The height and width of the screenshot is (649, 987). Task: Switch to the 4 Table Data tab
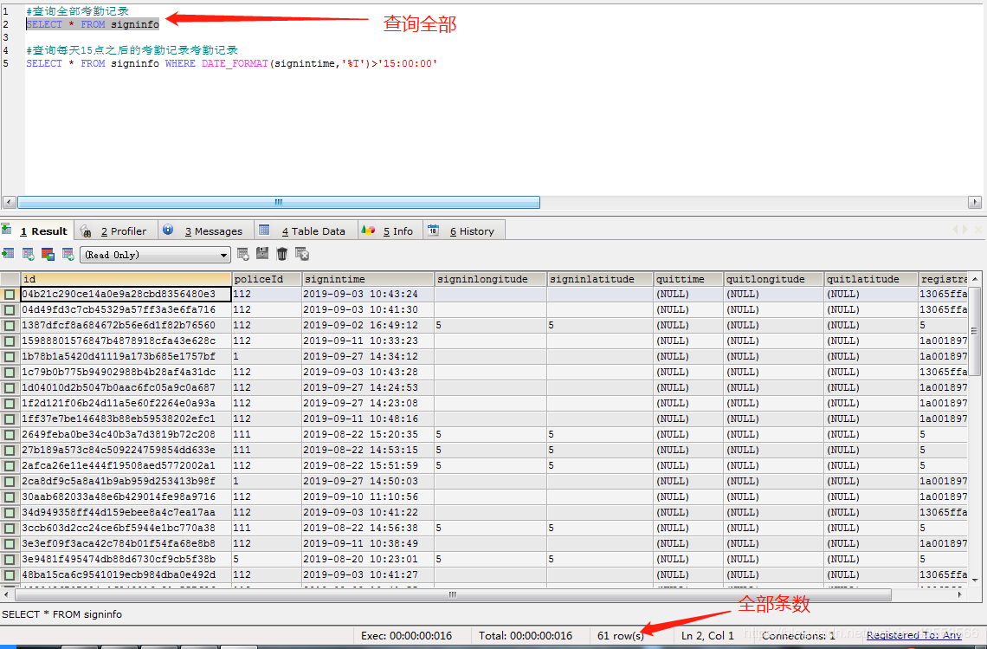pyautogui.click(x=306, y=231)
